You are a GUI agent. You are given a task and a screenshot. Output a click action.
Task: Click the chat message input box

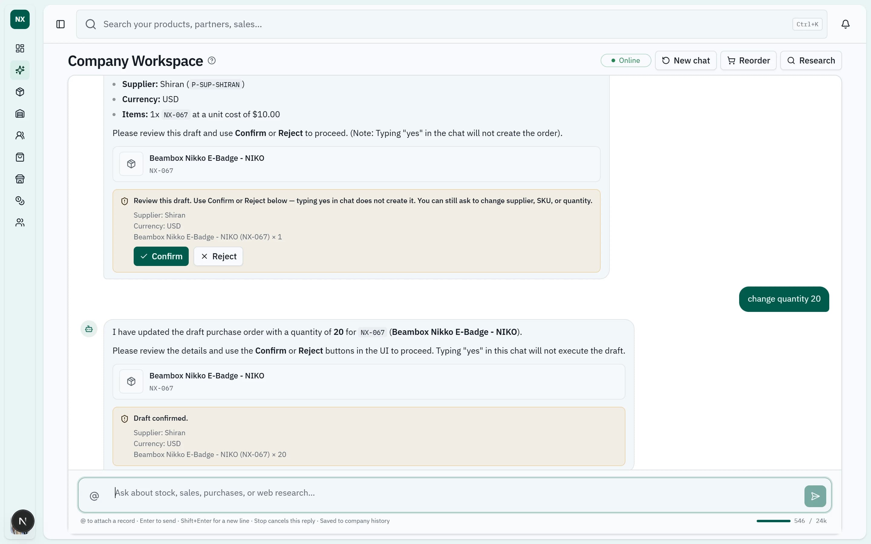tap(455, 495)
